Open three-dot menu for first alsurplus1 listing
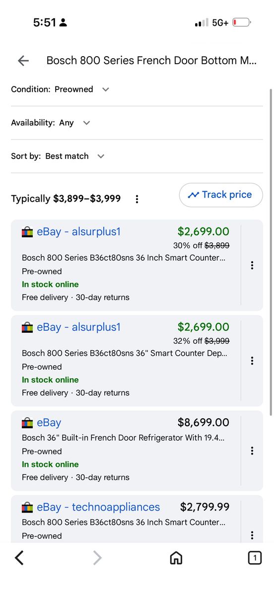 pos(252,265)
